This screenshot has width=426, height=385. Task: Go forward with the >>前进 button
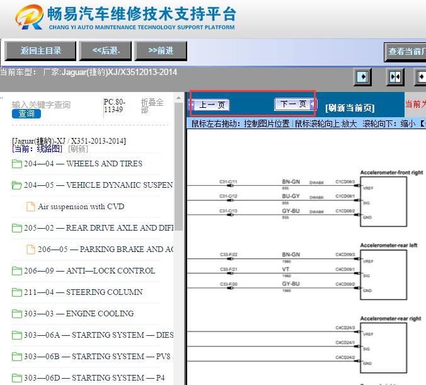tap(161, 51)
